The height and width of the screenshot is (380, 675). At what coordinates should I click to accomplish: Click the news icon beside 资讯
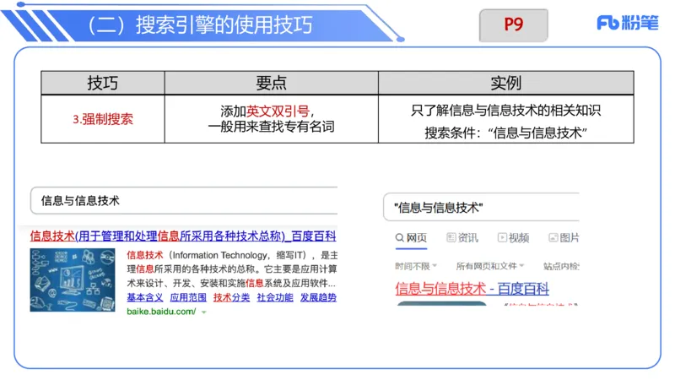451,238
